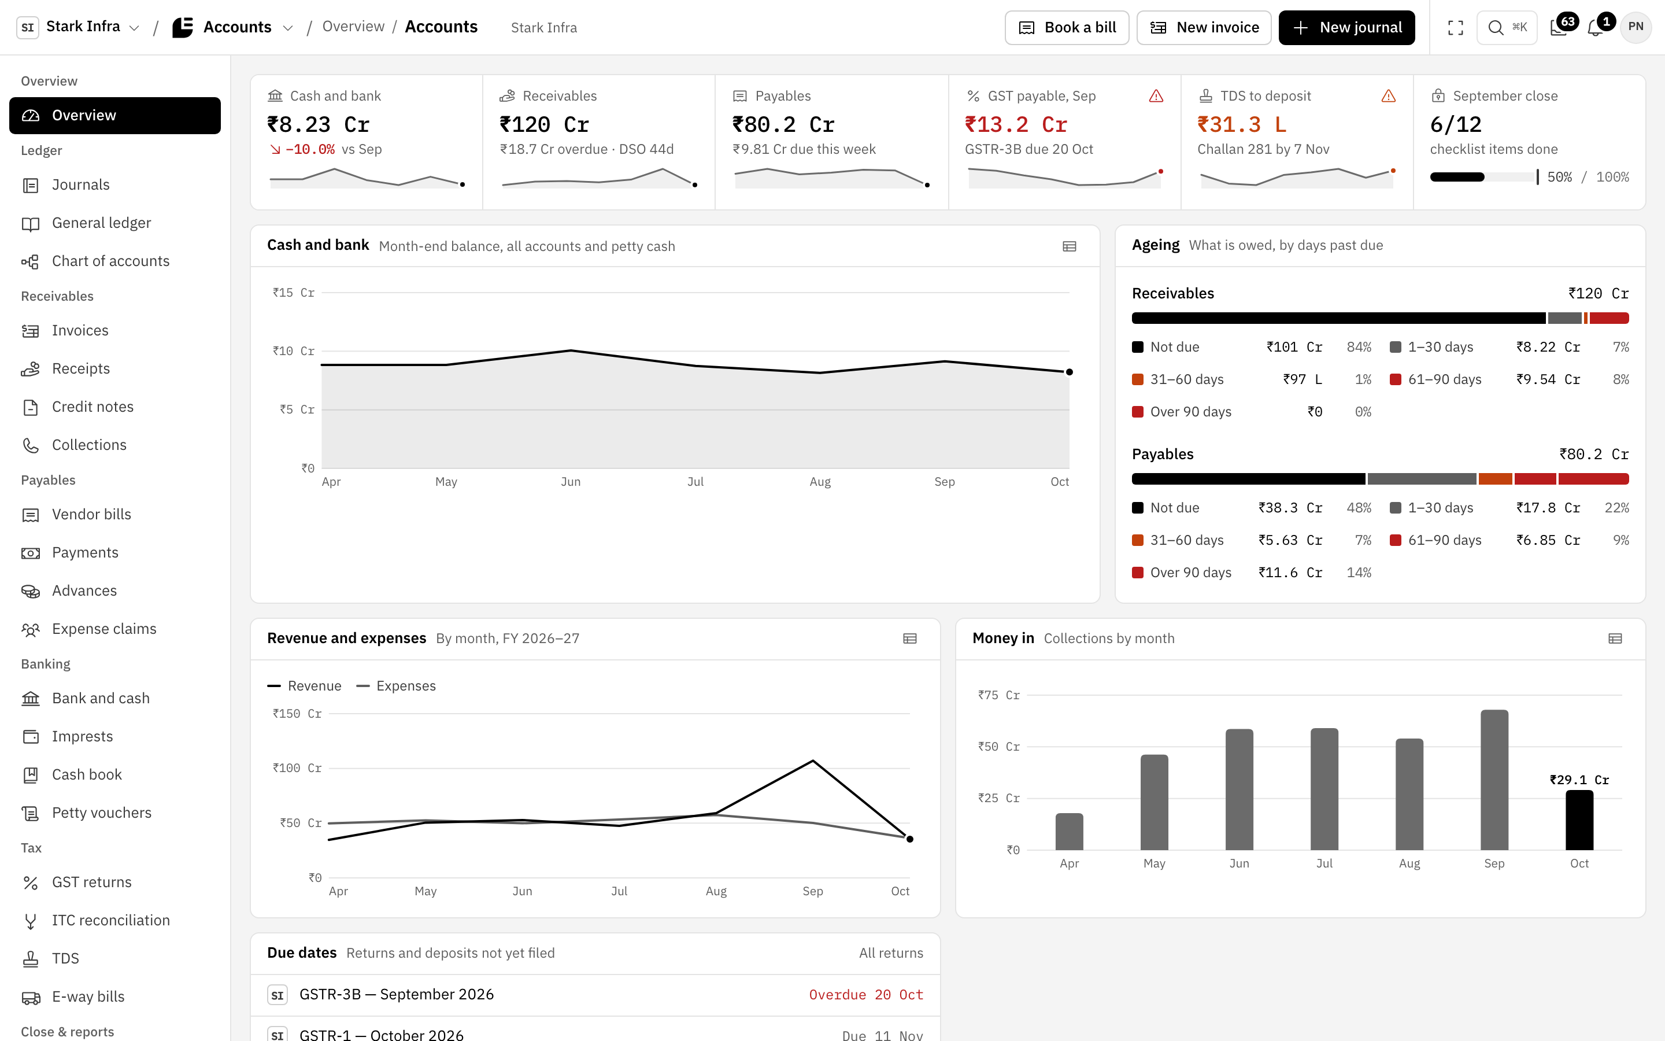Click the New journal button
Screen dimensions: 1665x1041
(x=1346, y=28)
